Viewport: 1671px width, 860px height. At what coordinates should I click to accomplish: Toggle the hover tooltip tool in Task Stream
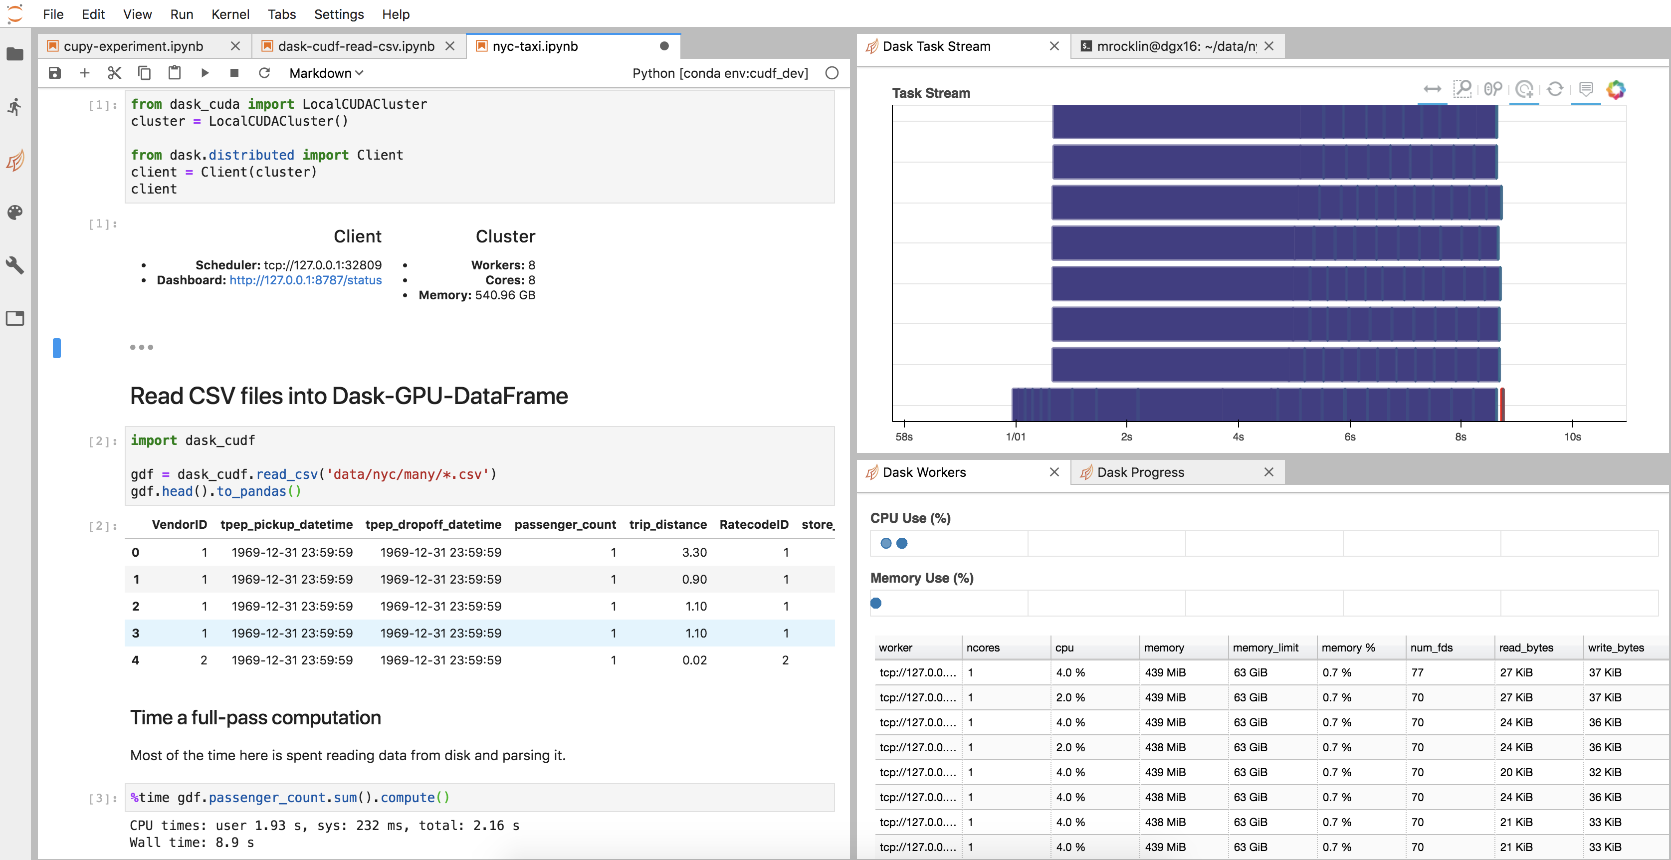(x=1586, y=89)
